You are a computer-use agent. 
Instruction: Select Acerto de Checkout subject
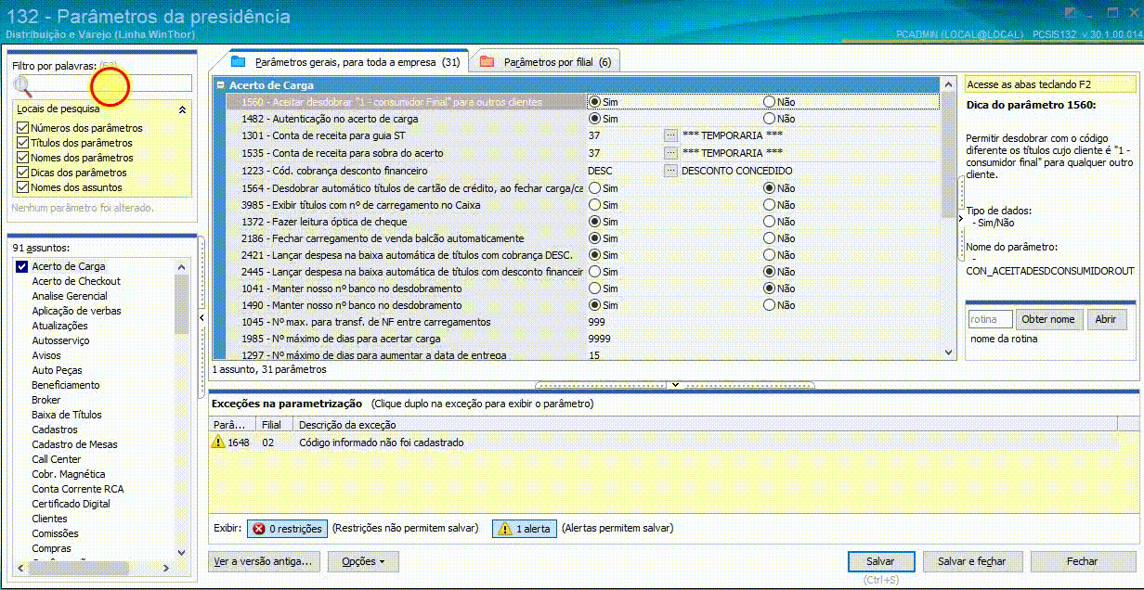[76, 281]
